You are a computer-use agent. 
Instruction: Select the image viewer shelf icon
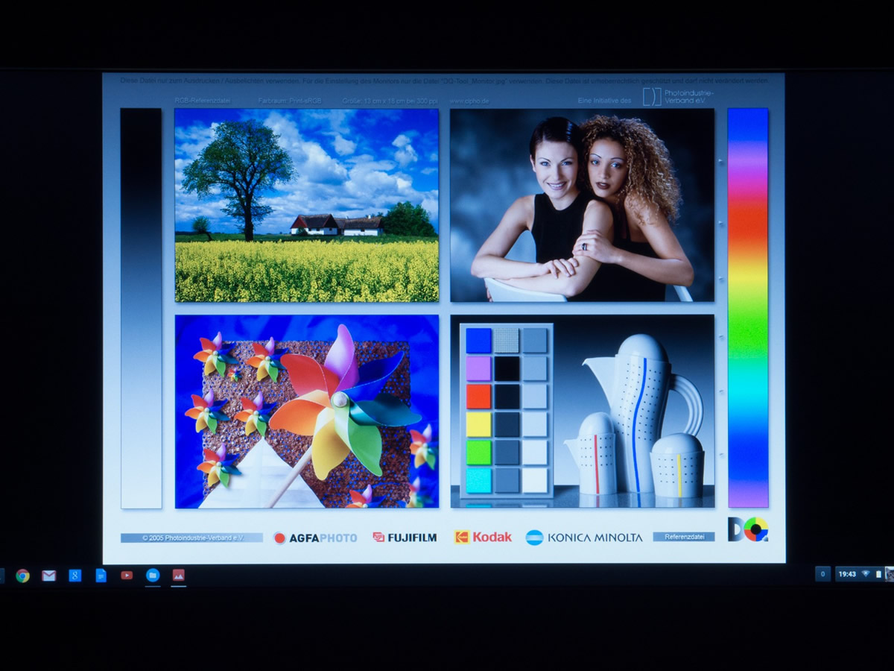point(178,575)
